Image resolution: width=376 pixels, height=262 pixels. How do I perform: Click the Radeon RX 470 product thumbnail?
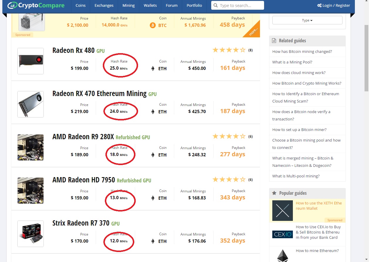coord(31,104)
